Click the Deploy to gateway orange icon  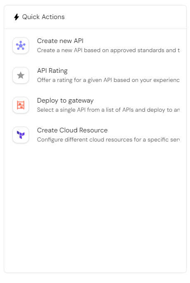(21, 105)
